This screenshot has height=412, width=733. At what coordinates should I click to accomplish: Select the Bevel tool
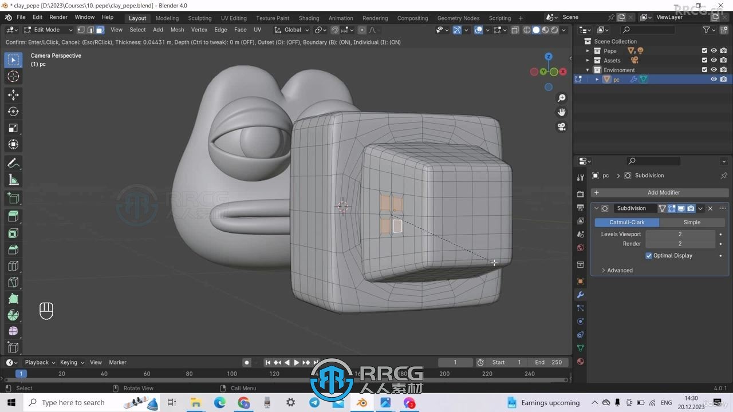point(13,249)
